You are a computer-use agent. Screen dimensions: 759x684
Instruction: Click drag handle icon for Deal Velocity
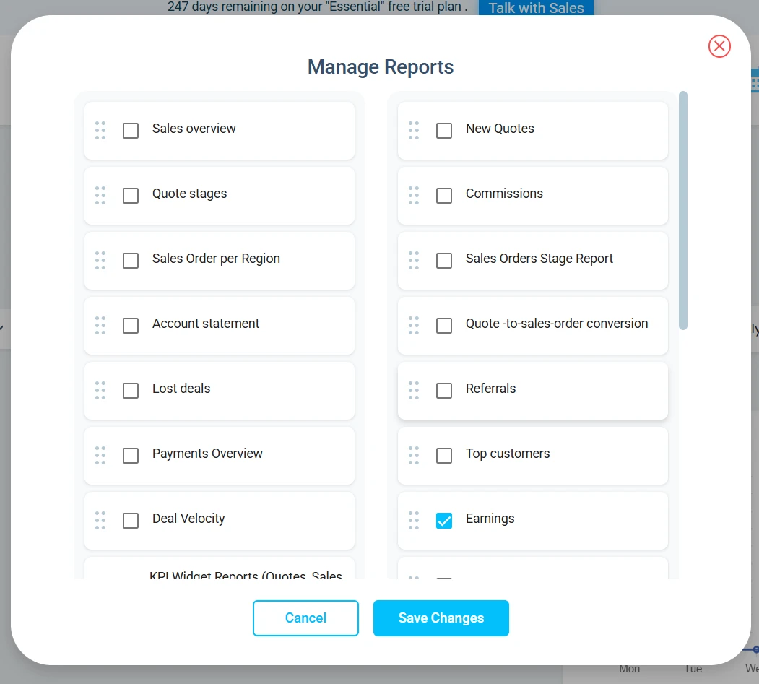[100, 520]
